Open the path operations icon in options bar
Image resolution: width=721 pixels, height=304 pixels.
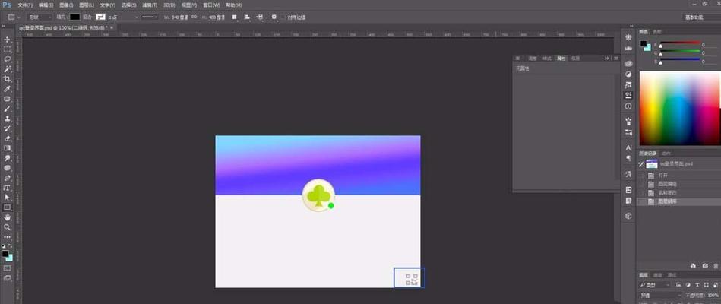click(235, 17)
